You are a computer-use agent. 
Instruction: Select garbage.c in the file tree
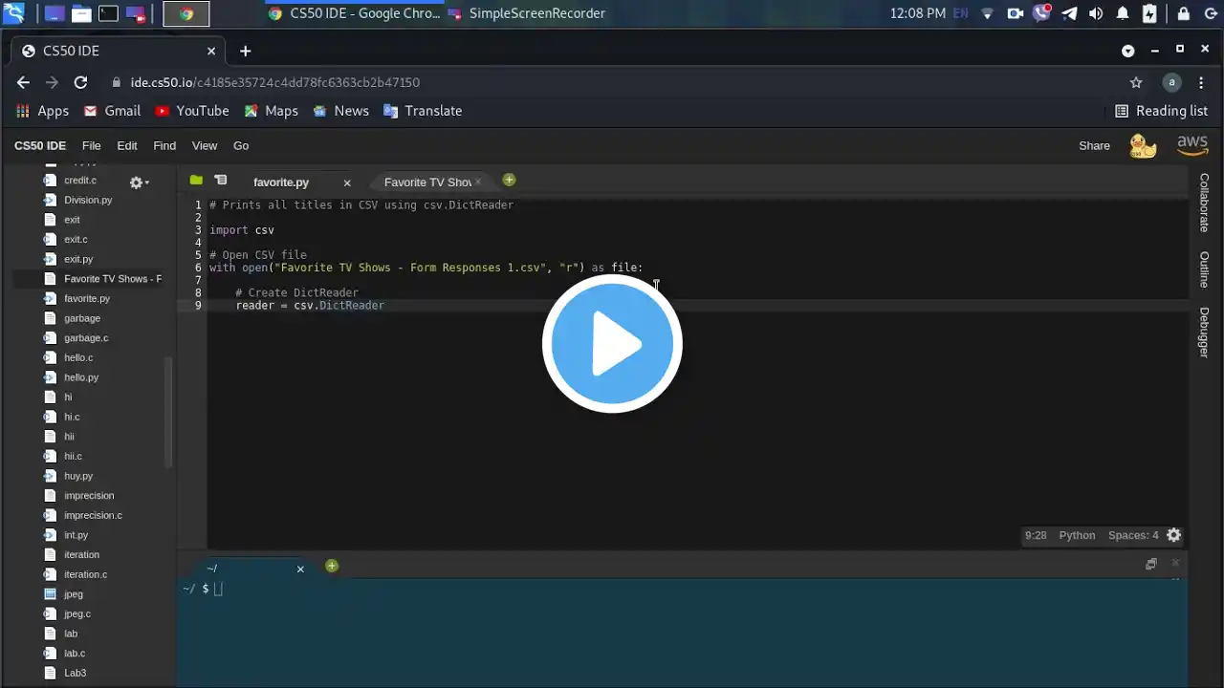click(x=86, y=337)
